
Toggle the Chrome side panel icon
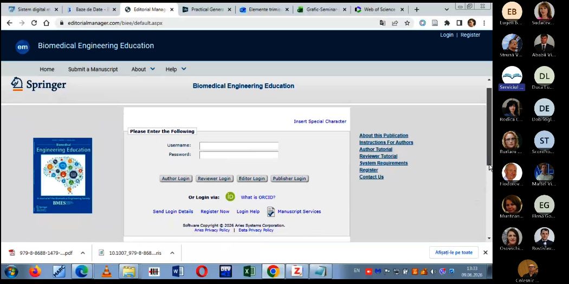pyautogui.click(x=459, y=23)
